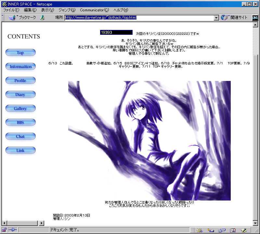Open the 表示(V) menu
Viewport: 260px width, 234px height.
click(47, 10)
